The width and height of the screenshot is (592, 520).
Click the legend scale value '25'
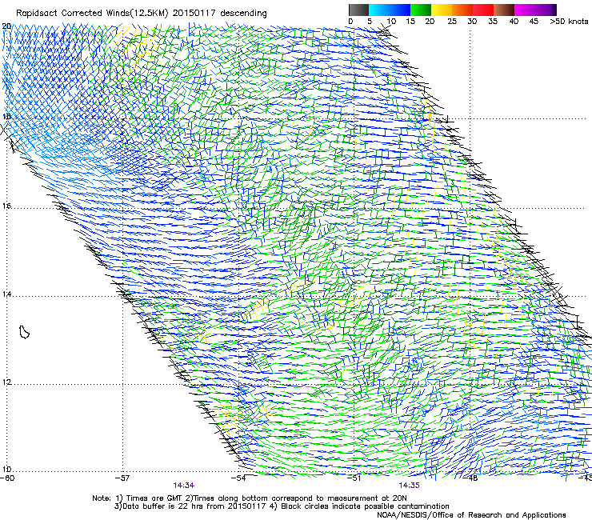pyautogui.click(x=452, y=22)
